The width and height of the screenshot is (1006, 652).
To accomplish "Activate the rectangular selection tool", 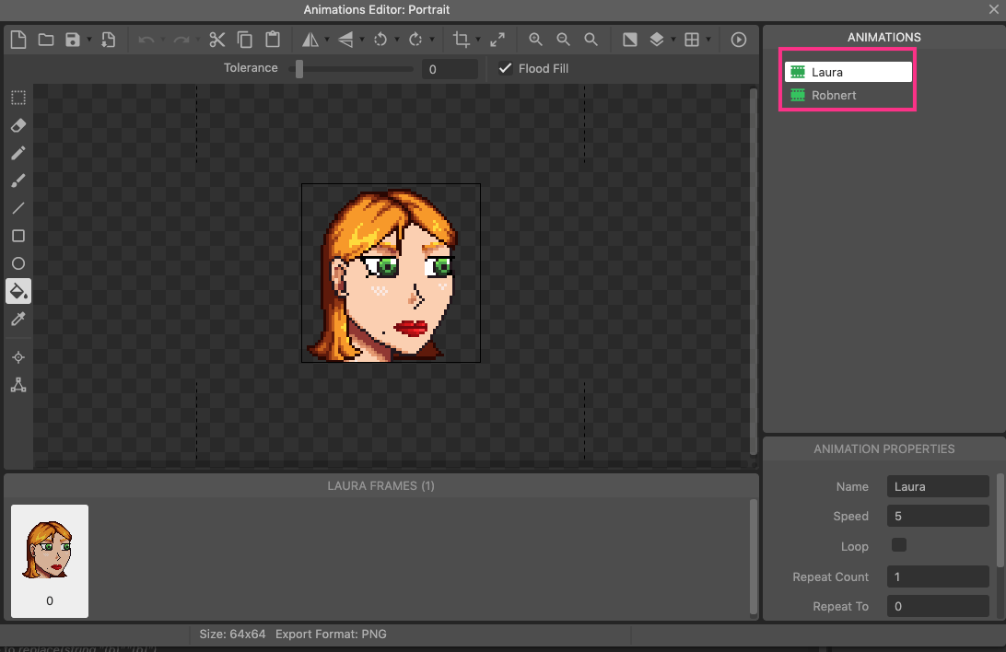I will click(x=18, y=98).
